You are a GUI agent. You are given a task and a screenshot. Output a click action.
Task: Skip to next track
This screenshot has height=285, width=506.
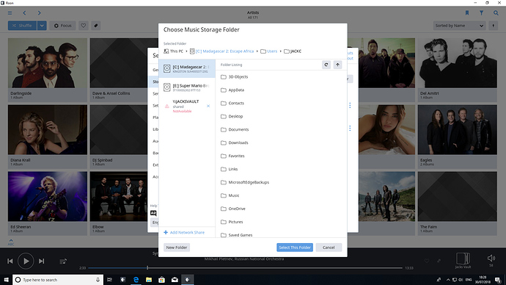click(41, 261)
